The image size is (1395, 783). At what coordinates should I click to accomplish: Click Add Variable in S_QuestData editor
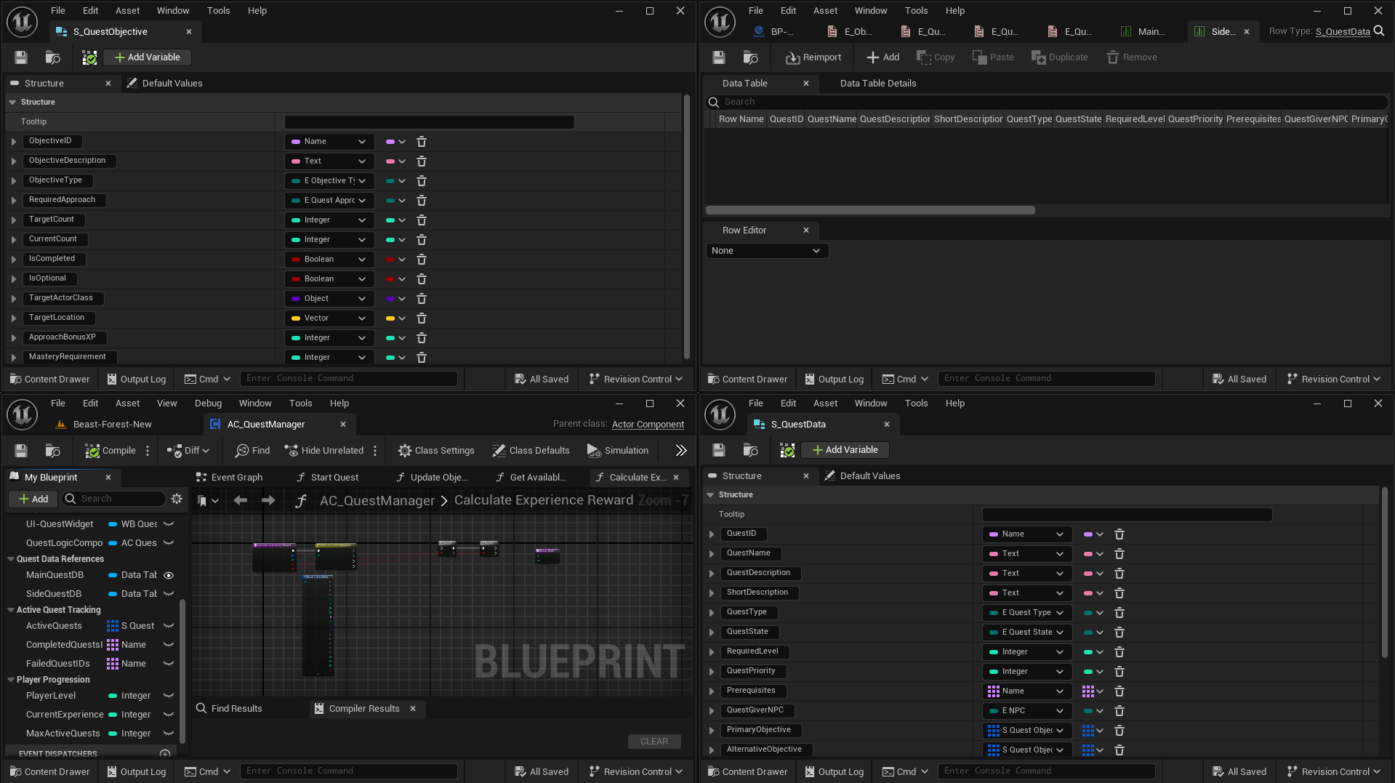(845, 450)
